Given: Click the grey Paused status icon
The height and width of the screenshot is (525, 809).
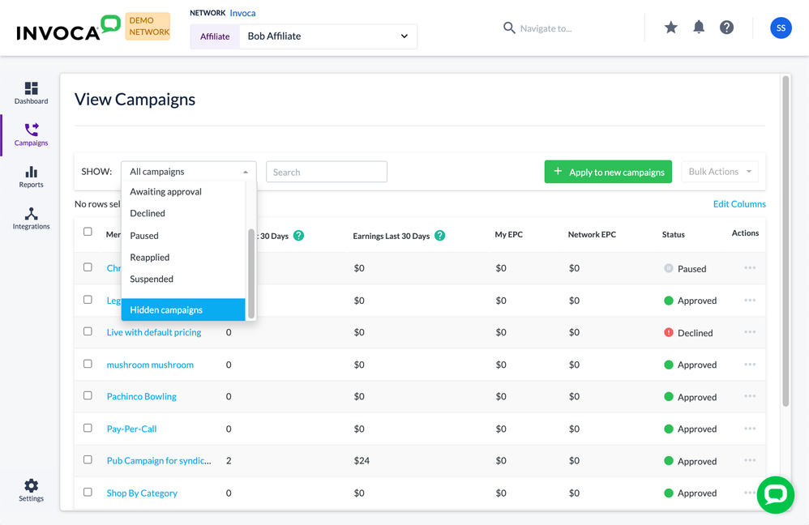Looking at the screenshot, I should pyautogui.click(x=668, y=268).
